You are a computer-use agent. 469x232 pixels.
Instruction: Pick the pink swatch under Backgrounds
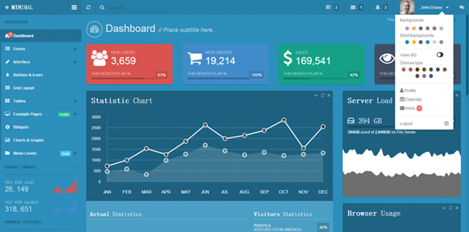click(407, 28)
